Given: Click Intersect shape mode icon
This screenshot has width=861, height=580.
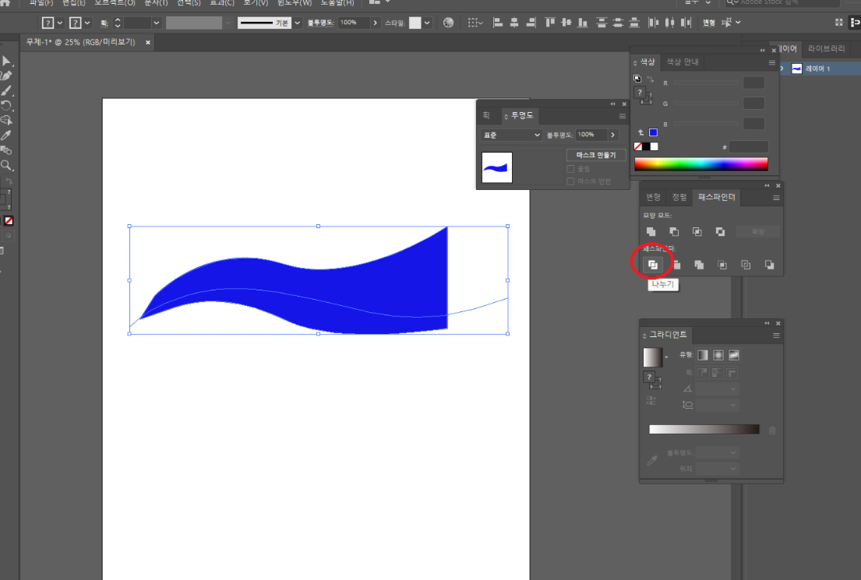Looking at the screenshot, I should pos(697,231).
